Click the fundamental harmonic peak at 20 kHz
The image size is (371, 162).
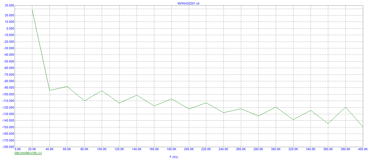click(x=32, y=9)
